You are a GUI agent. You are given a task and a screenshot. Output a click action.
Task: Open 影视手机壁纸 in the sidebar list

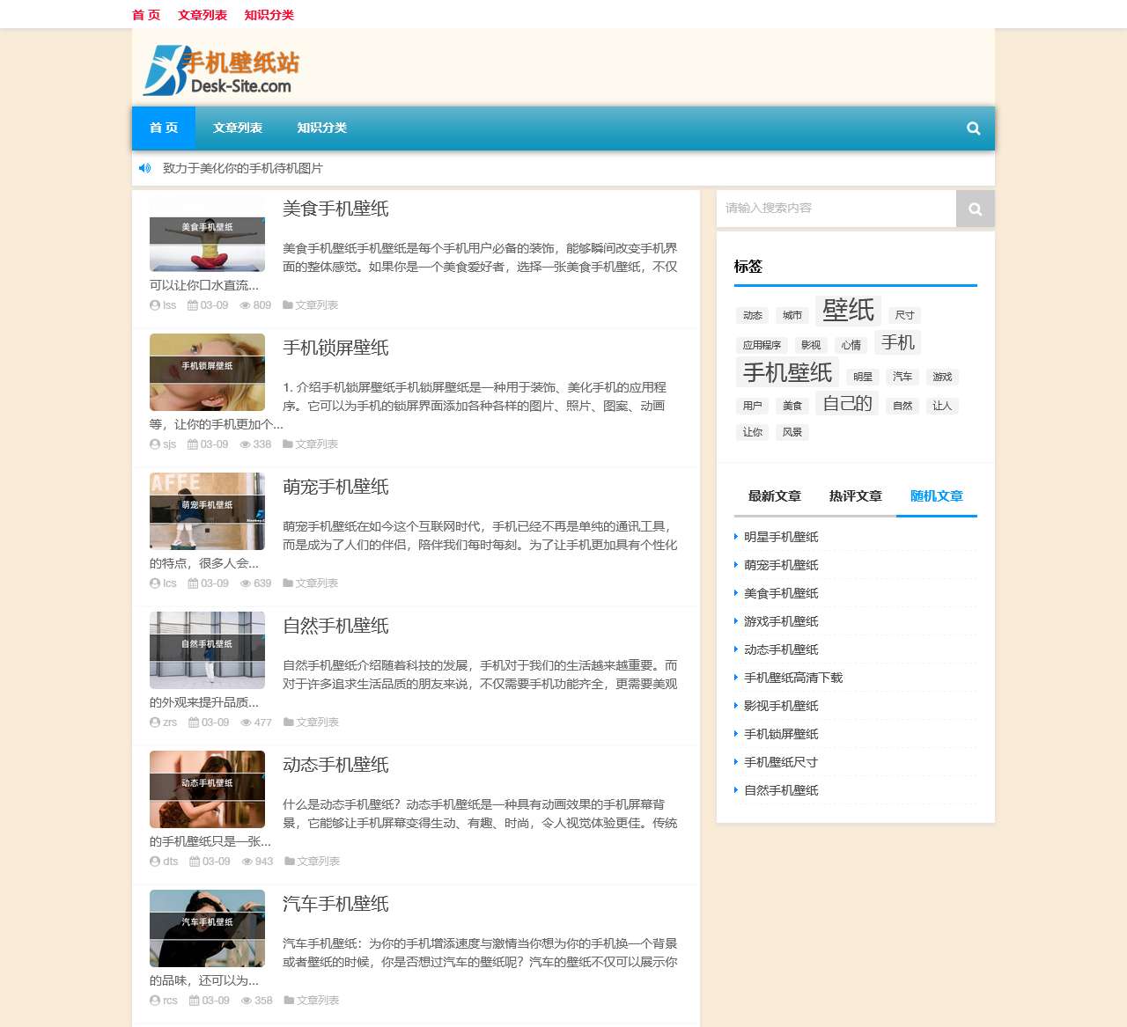click(781, 706)
